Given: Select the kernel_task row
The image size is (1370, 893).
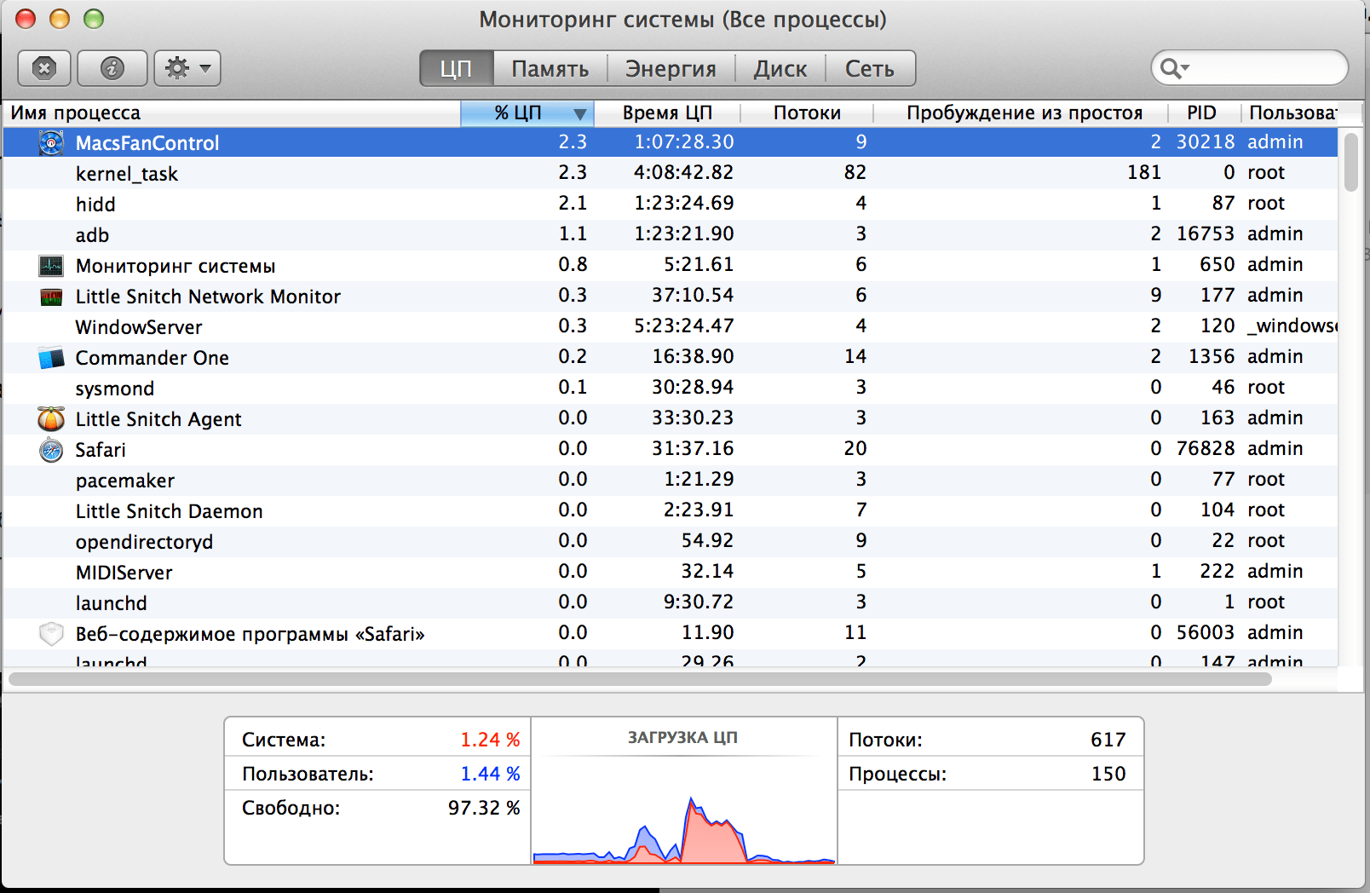Looking at the screenshot, I should point(671,173).
